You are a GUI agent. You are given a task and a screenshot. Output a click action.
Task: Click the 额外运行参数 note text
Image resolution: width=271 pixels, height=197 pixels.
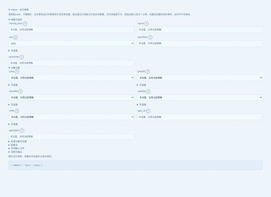point(31,156)
